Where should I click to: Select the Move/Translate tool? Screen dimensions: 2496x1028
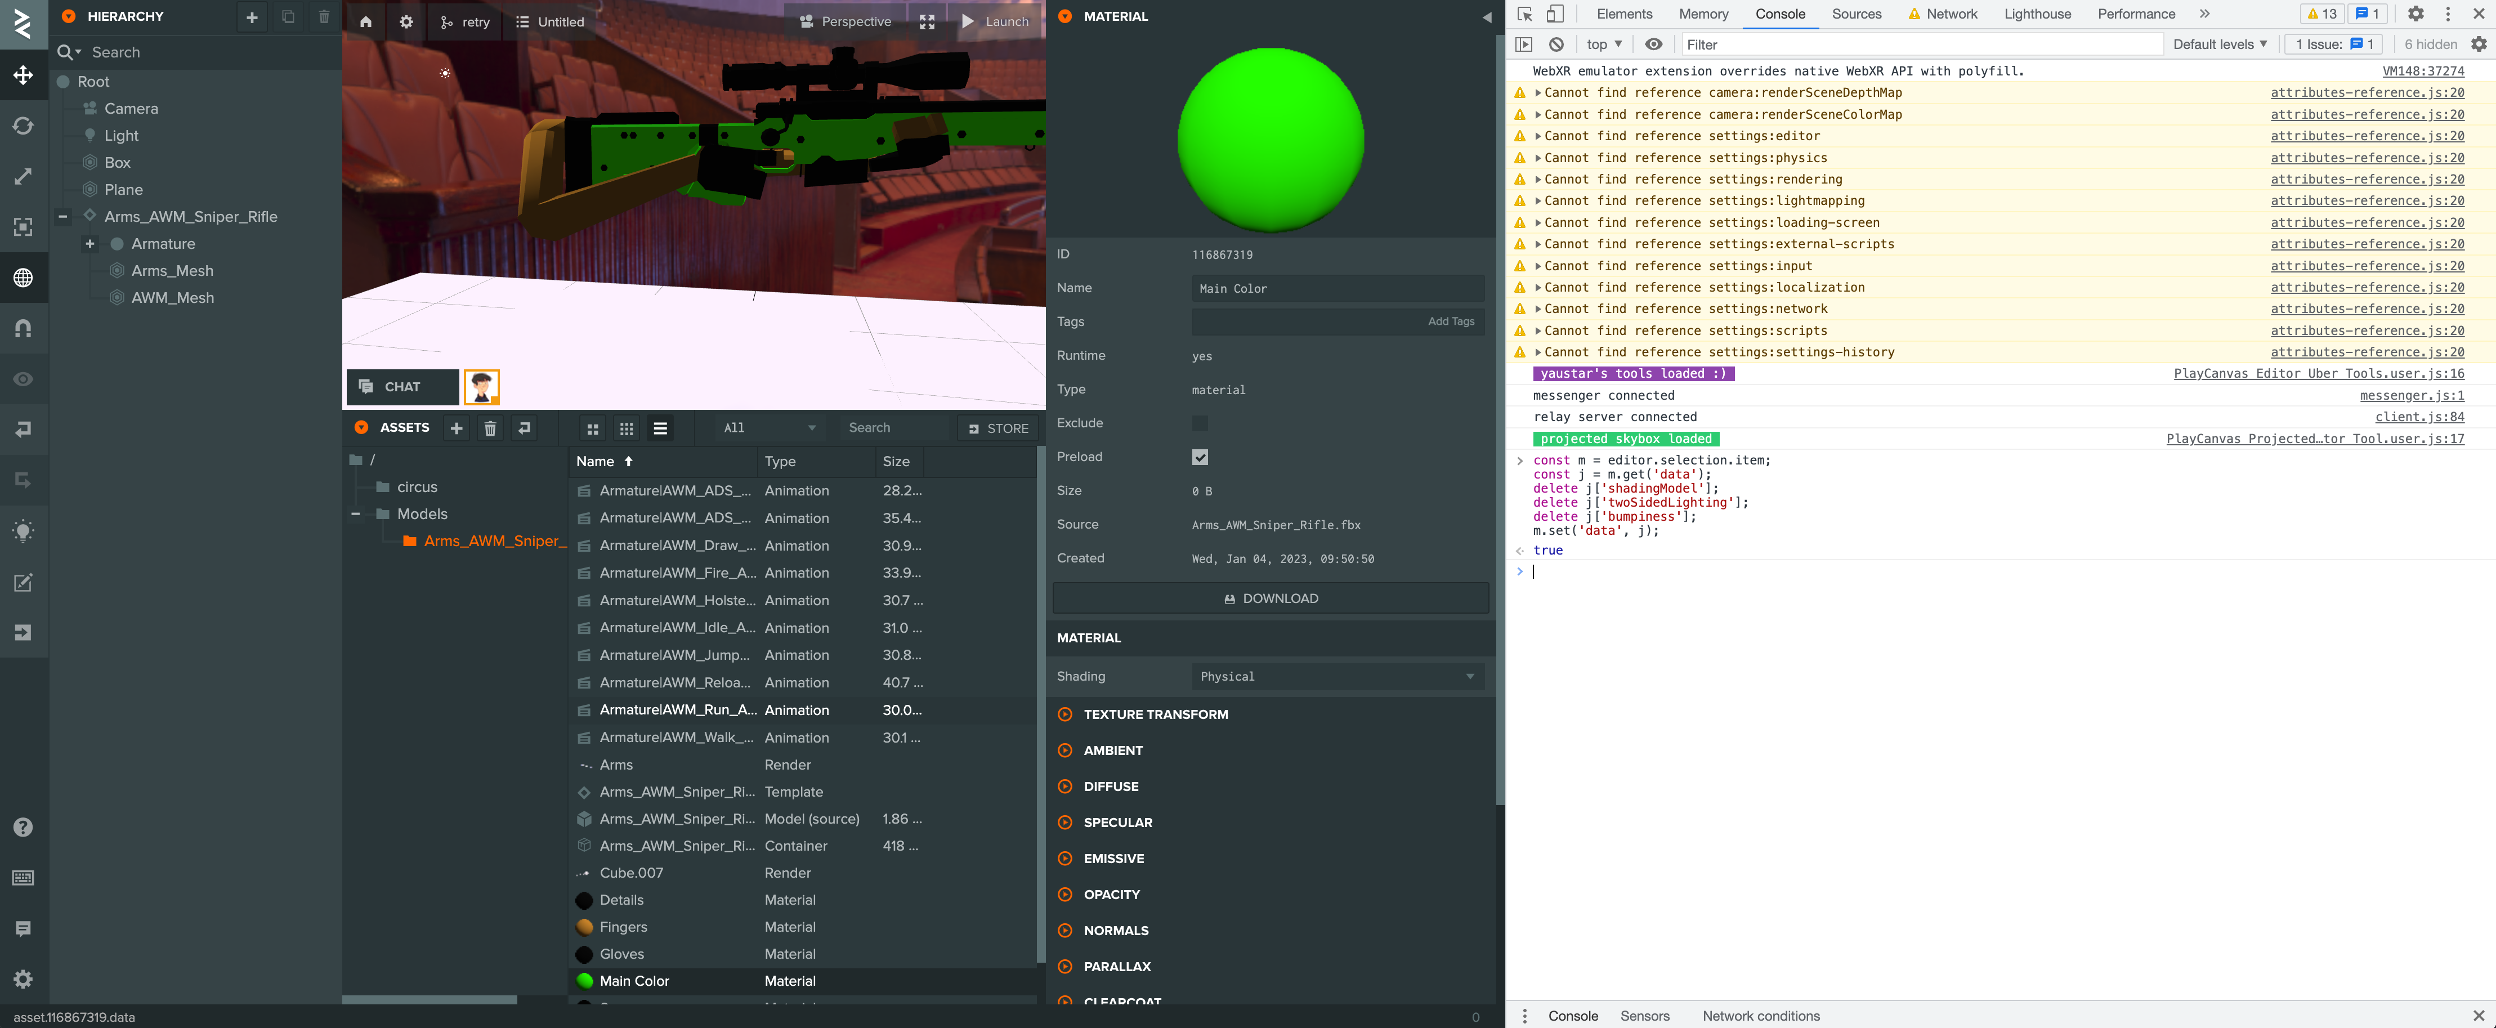point(24,75)
